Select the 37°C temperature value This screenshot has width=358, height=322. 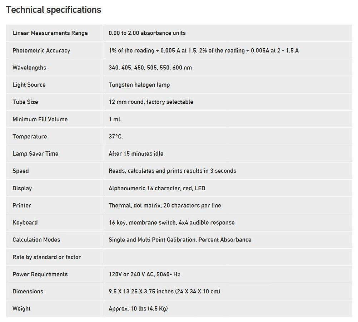click(116, 136)
